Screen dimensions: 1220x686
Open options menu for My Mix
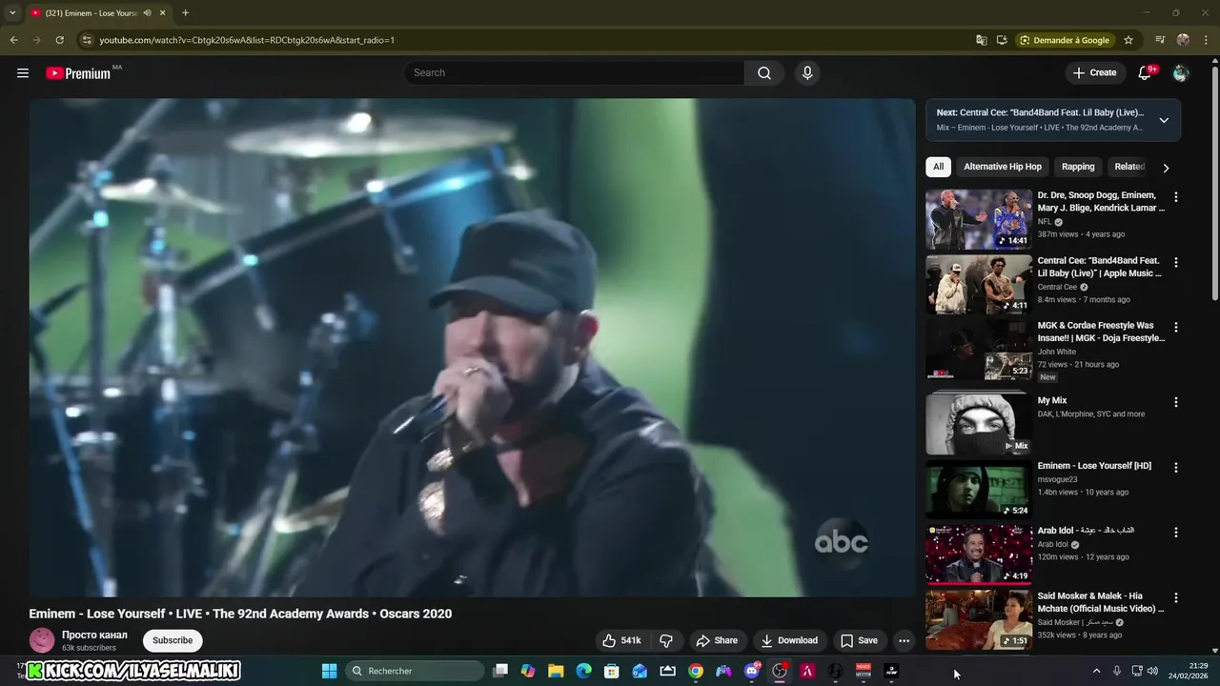click(1175, 402)
